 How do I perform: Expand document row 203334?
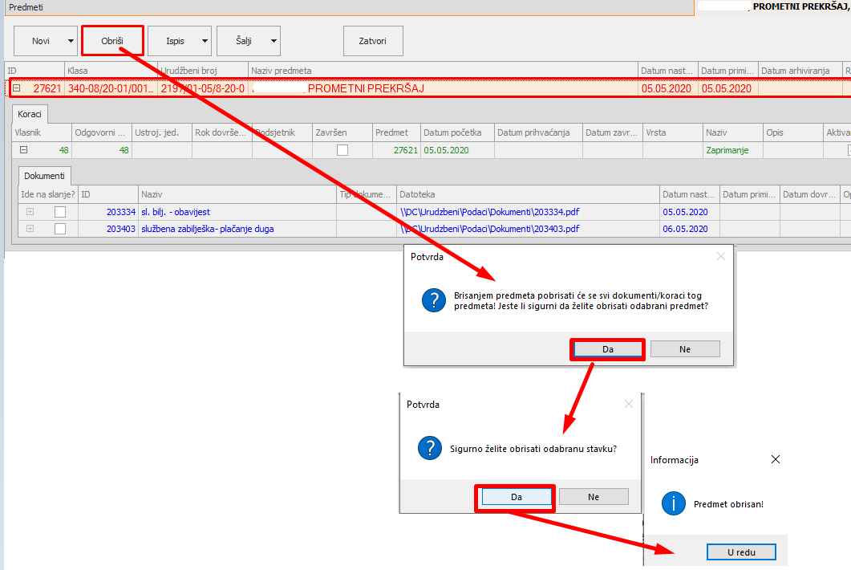click(30, 212)
